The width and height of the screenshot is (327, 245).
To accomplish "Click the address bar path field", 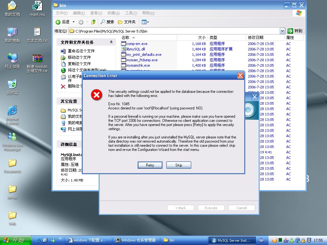I will (174, 31).
